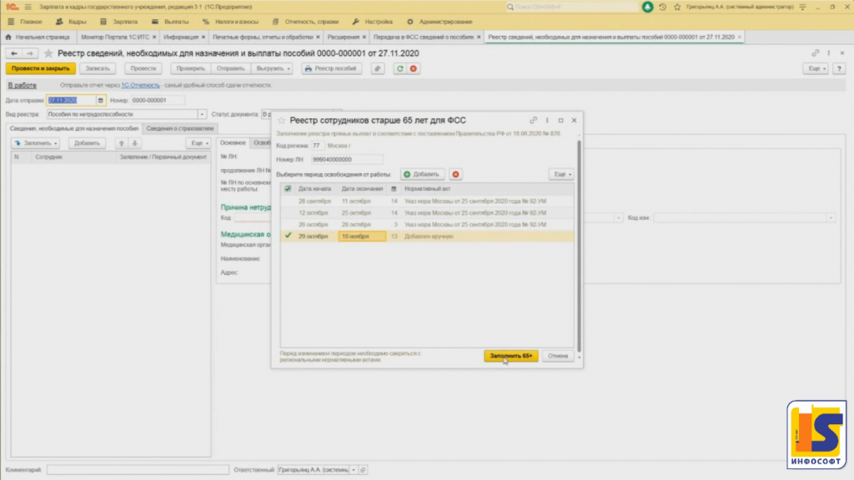The width and height of the screenshot is (854, 480).
Task: Click the get-link icon in dialog header
Action: point(534,121)
